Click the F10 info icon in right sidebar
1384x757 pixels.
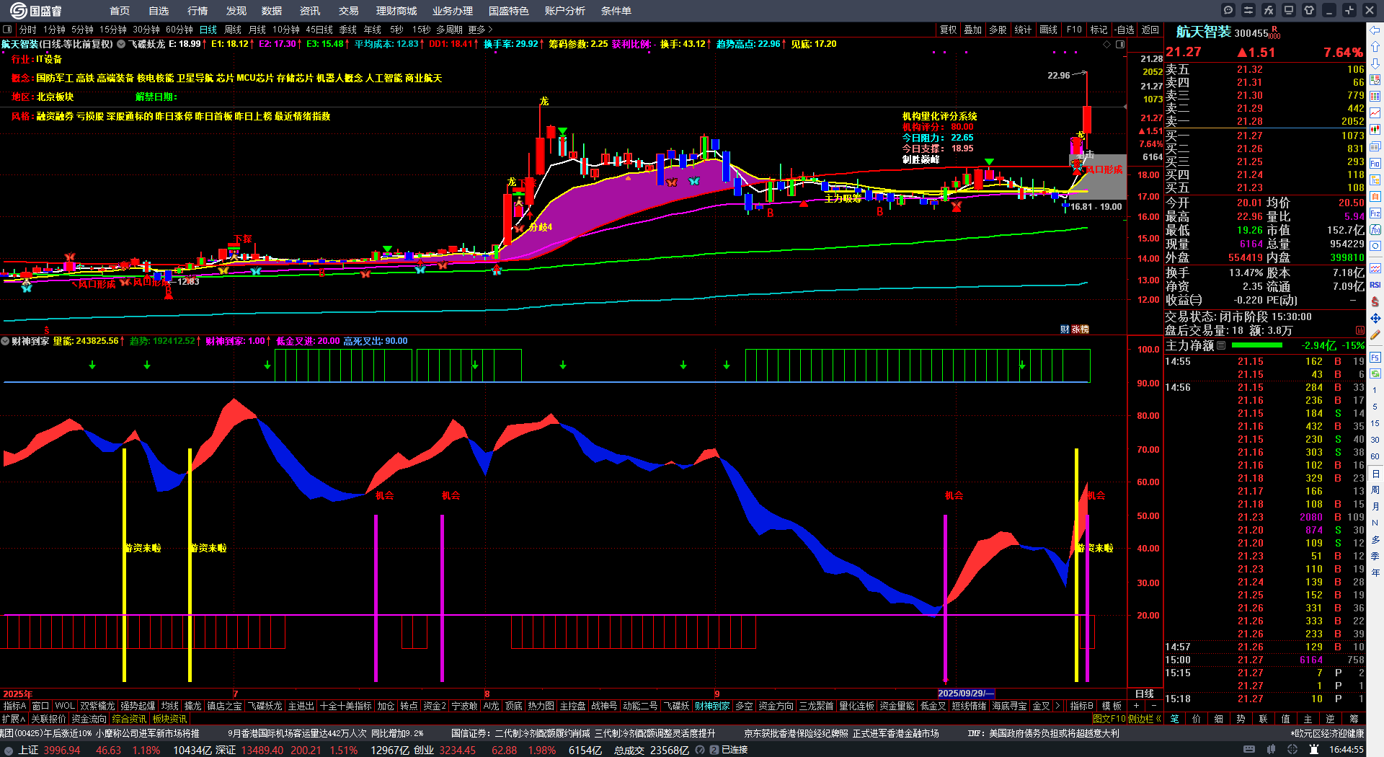pyautogui.click(x=1375, y=164)
